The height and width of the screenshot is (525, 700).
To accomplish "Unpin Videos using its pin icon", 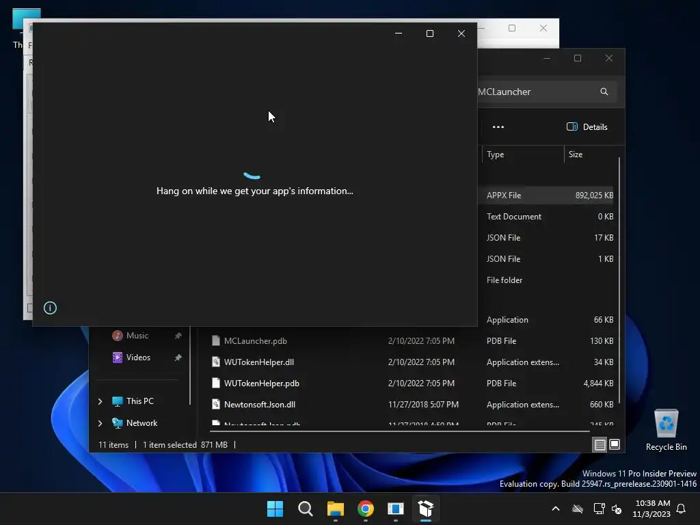I will click(x=178, y=357).
